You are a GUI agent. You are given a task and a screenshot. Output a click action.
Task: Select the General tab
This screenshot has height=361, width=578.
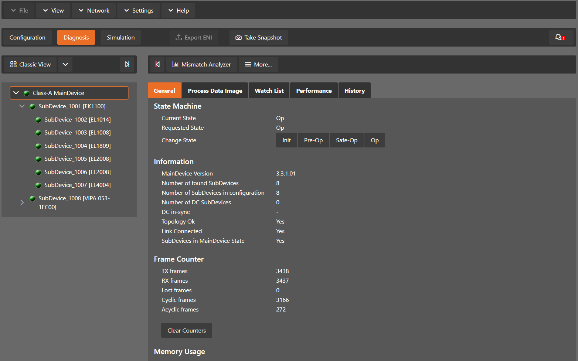[x=164, y=91]
